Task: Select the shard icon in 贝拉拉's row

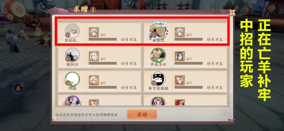Action: (94, 32)
